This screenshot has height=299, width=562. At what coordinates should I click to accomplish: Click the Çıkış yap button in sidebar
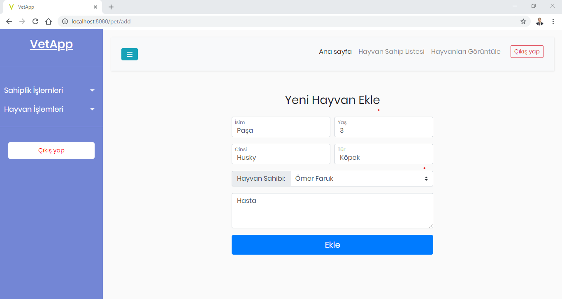point(51,150)
